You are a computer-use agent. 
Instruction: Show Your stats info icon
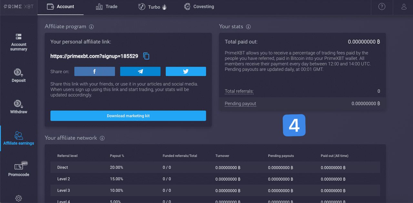(x=248, y=27)
